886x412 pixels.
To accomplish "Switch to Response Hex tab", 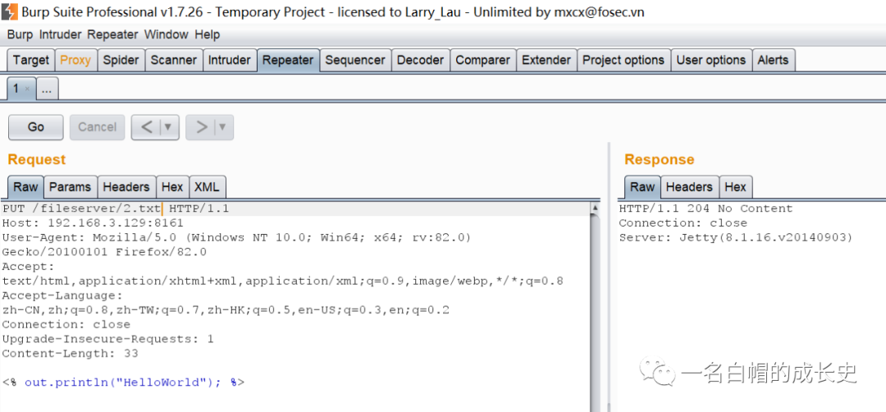I will click(x=736, y=187).
